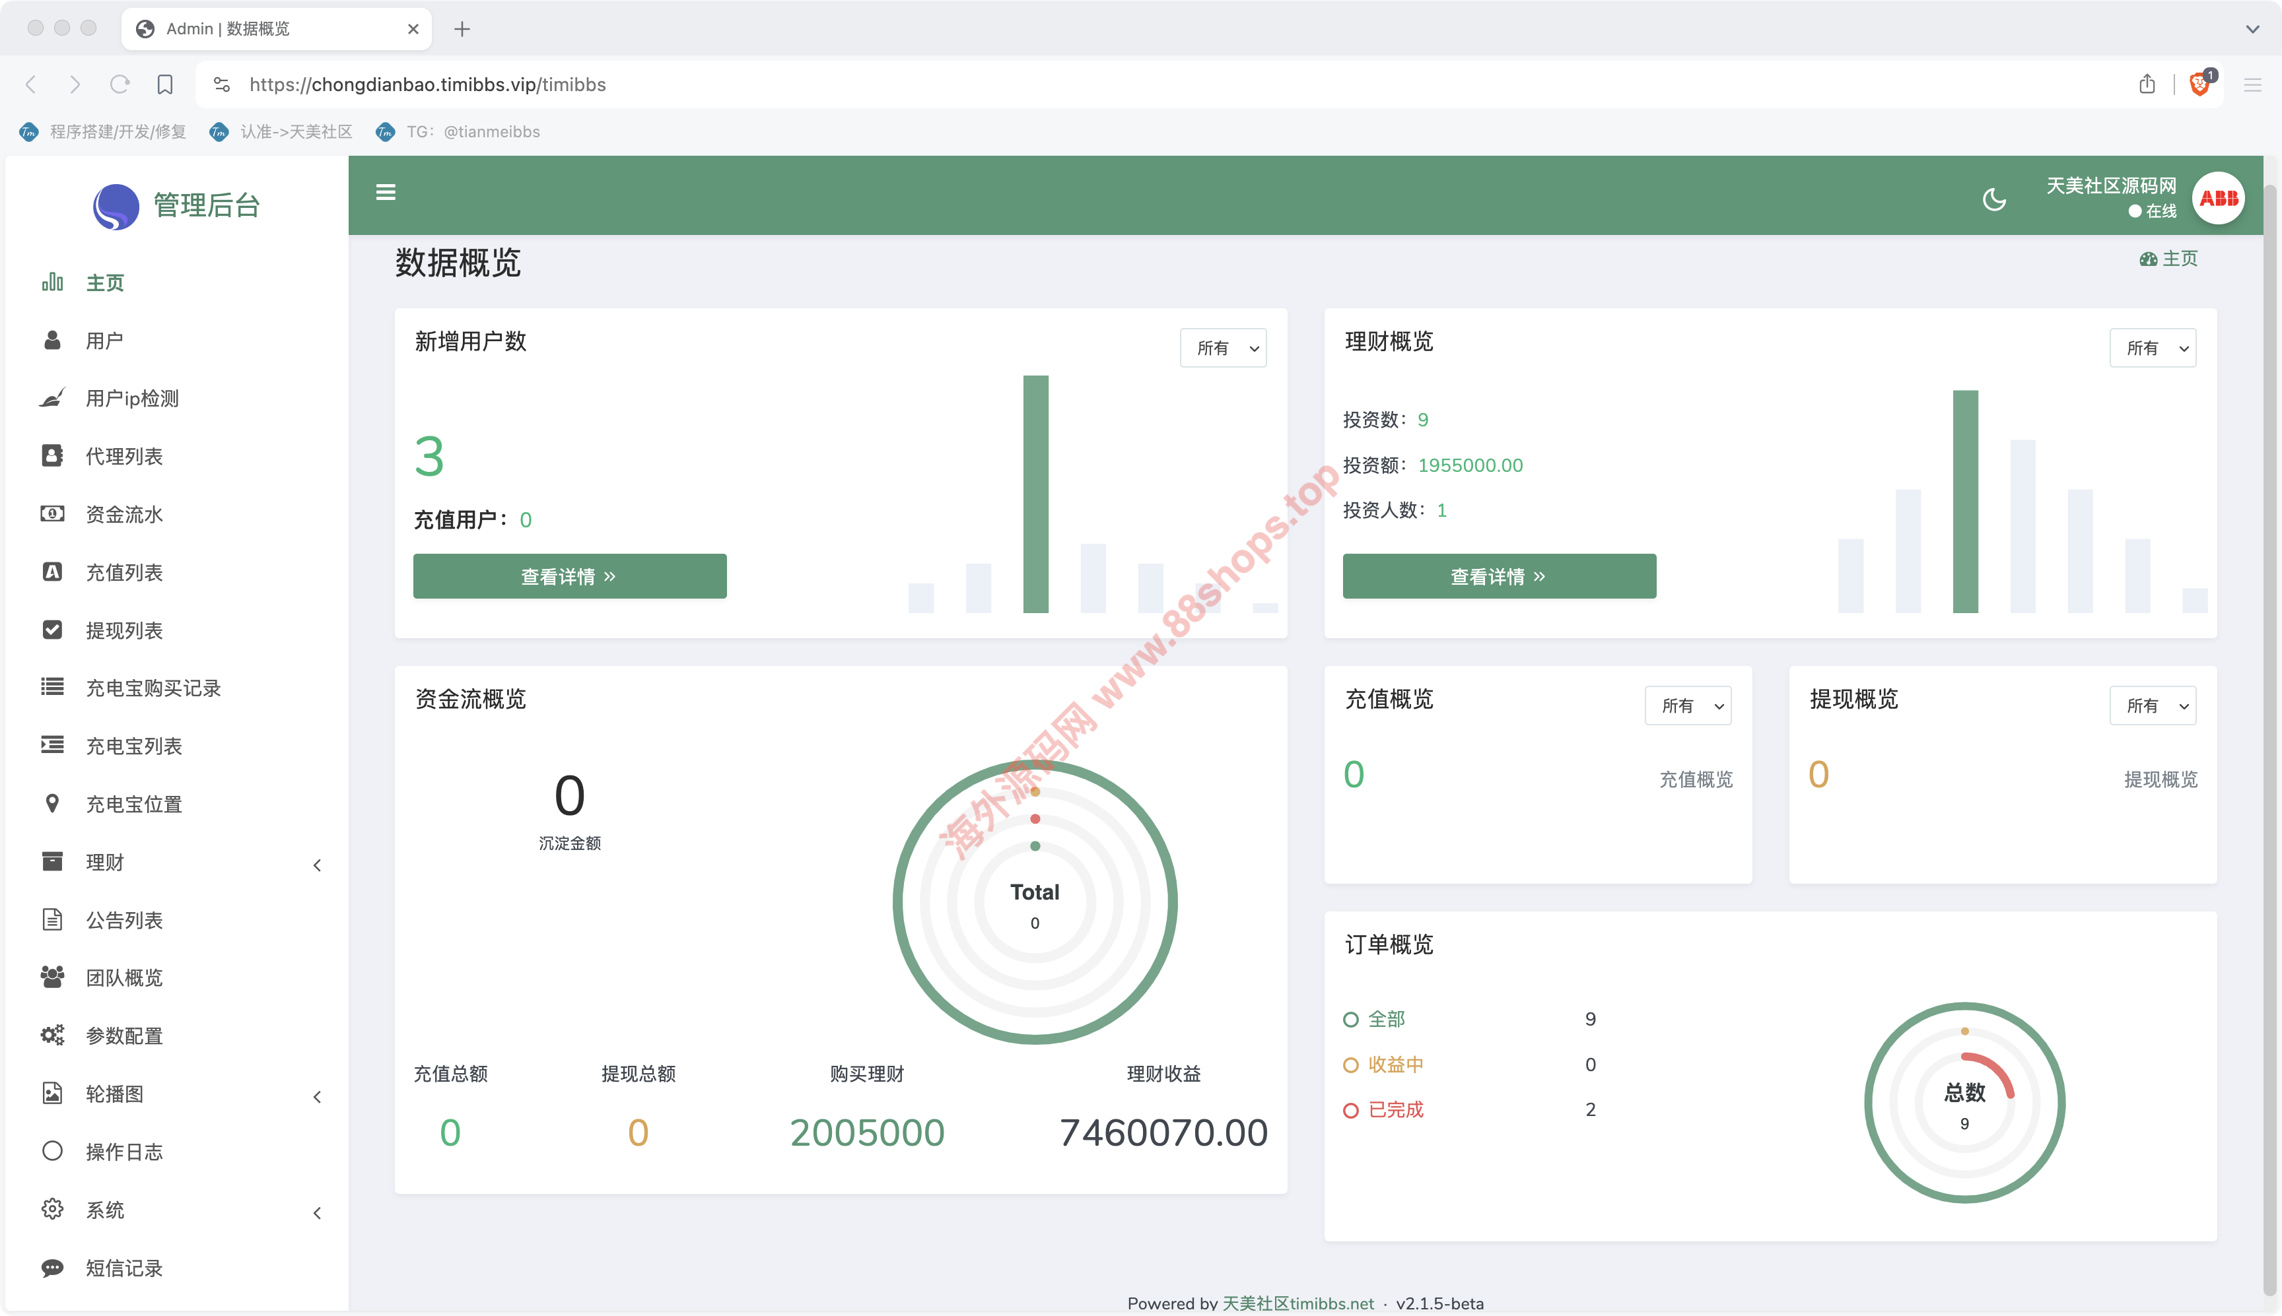Click the page reload icon
This screenshot has width=2282, height=1316.
(120, 84)
